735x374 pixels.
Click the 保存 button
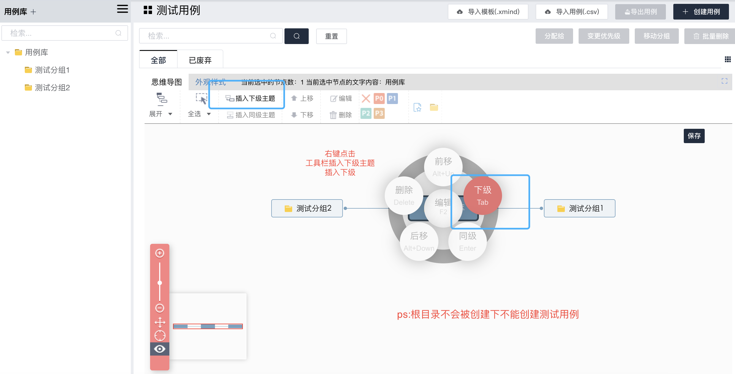694,136
